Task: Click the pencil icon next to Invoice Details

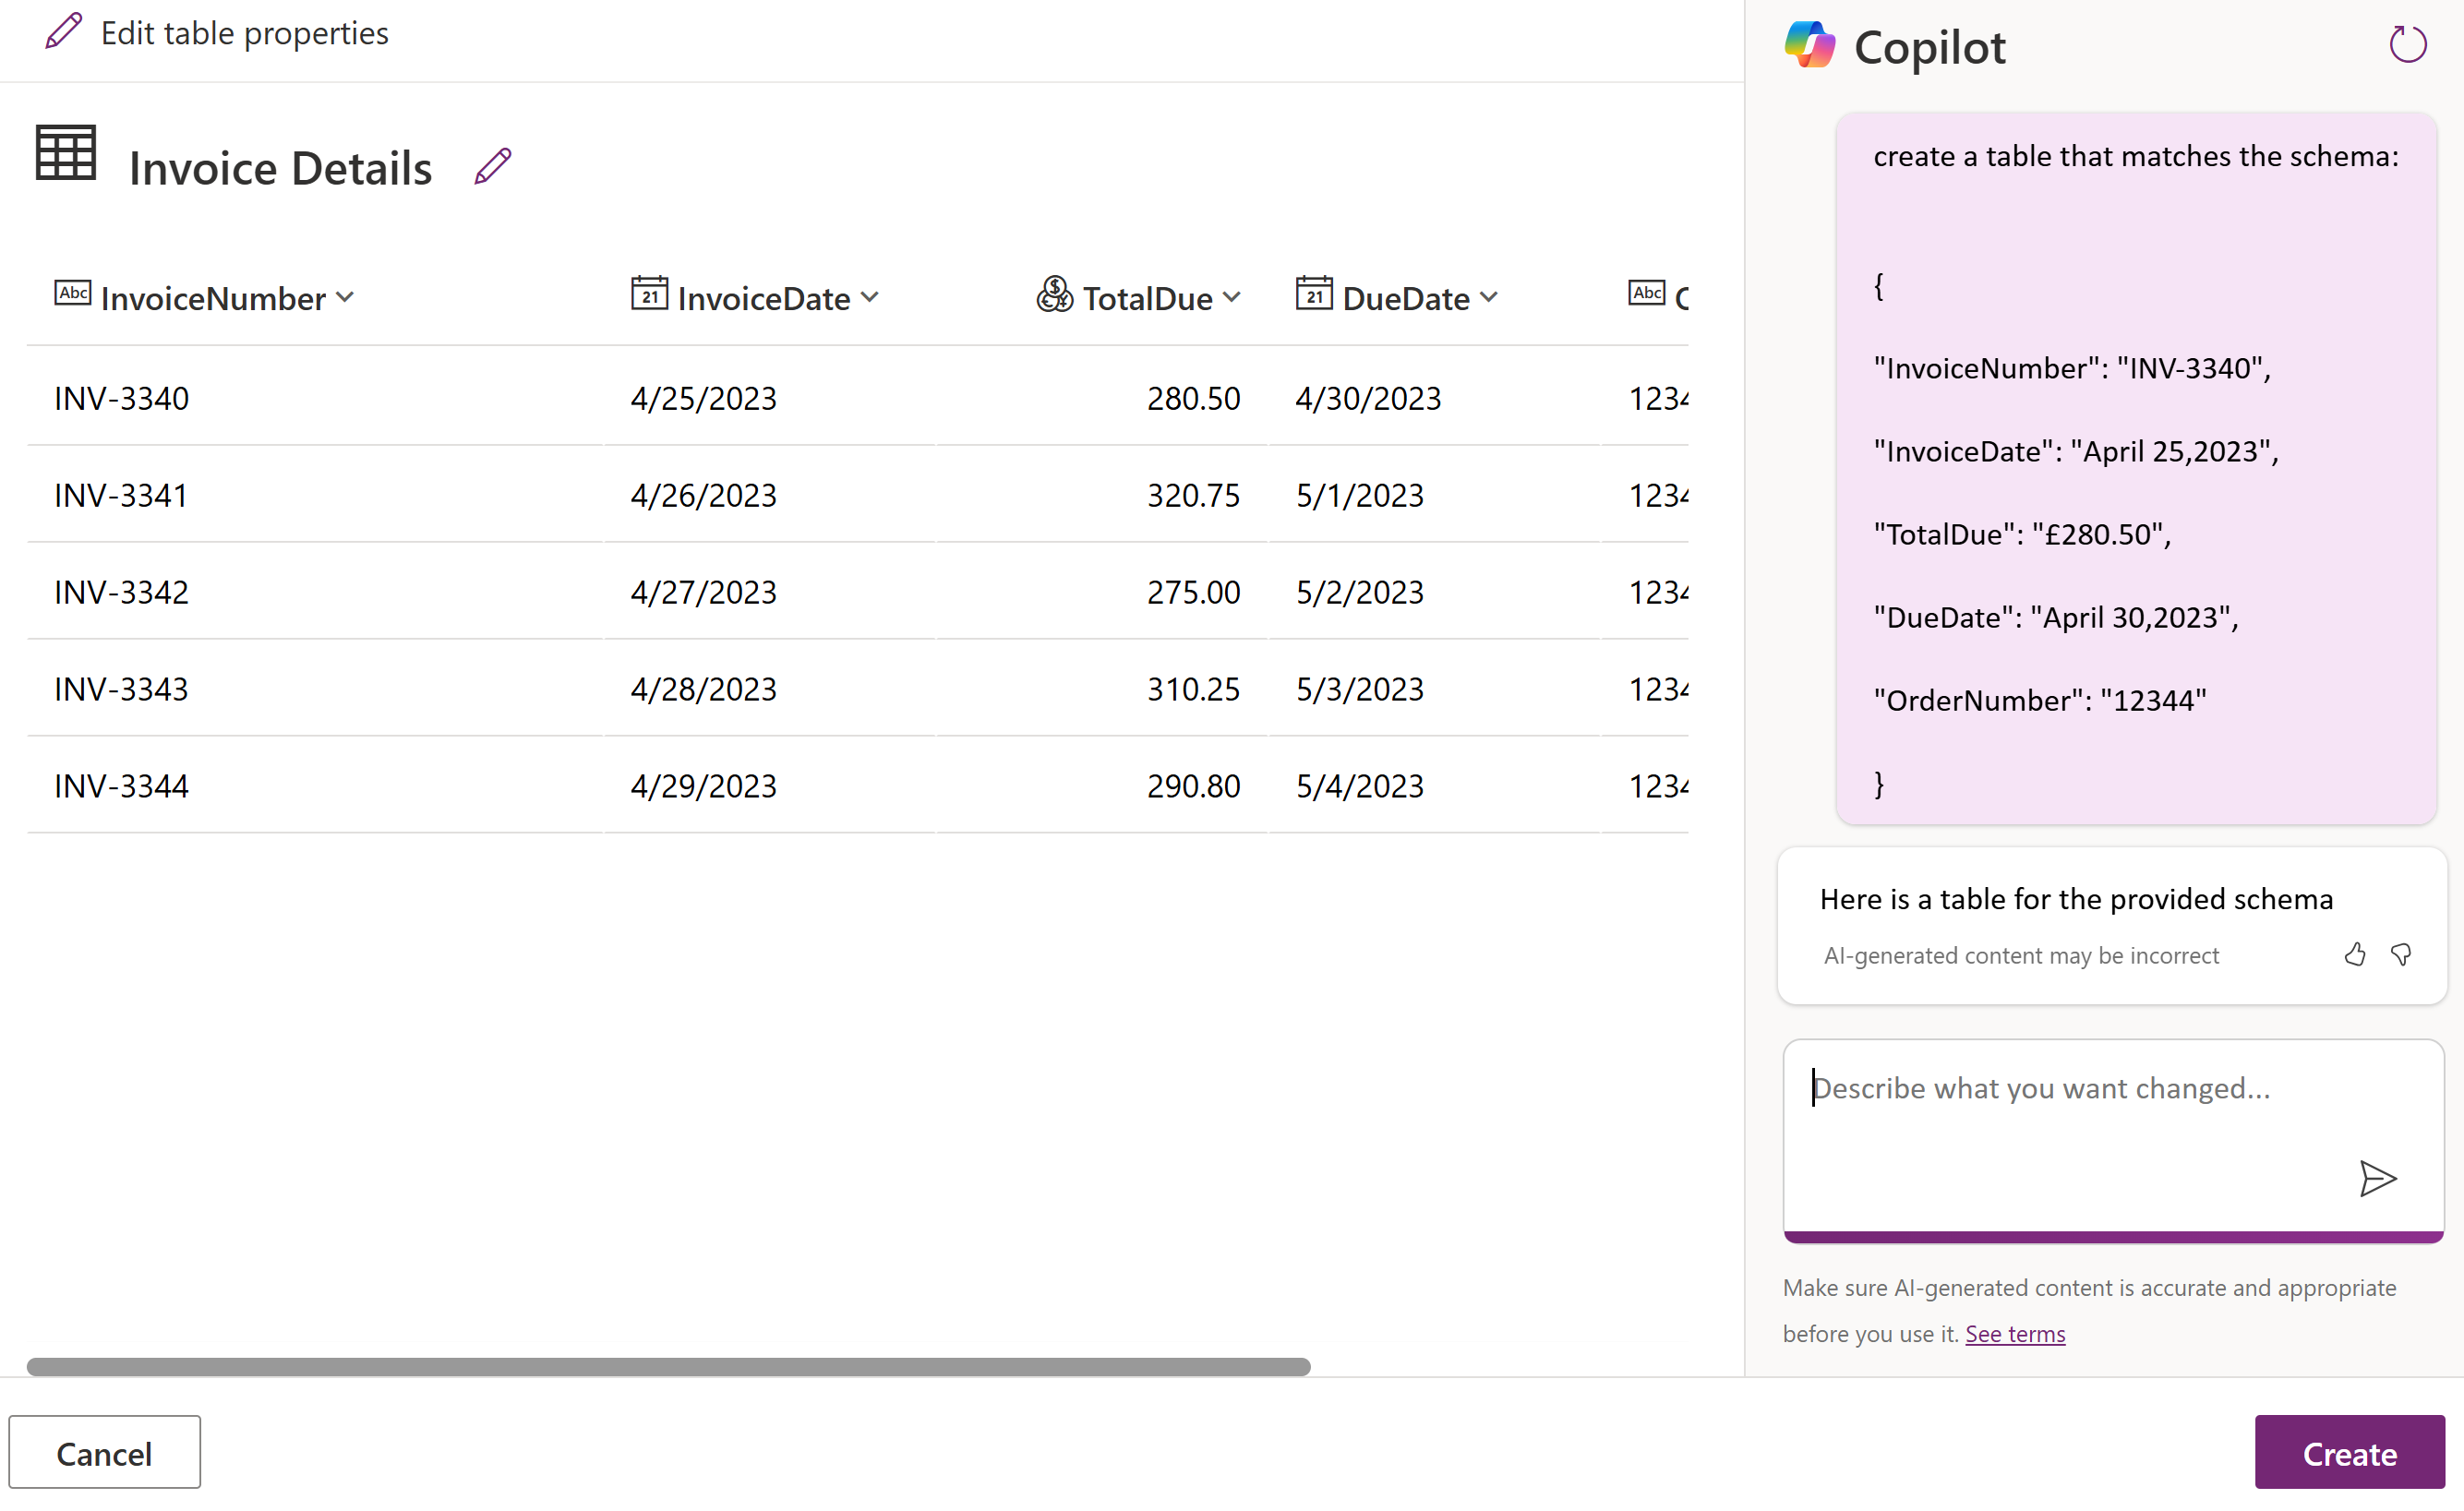Action: [x=493, y=166]
